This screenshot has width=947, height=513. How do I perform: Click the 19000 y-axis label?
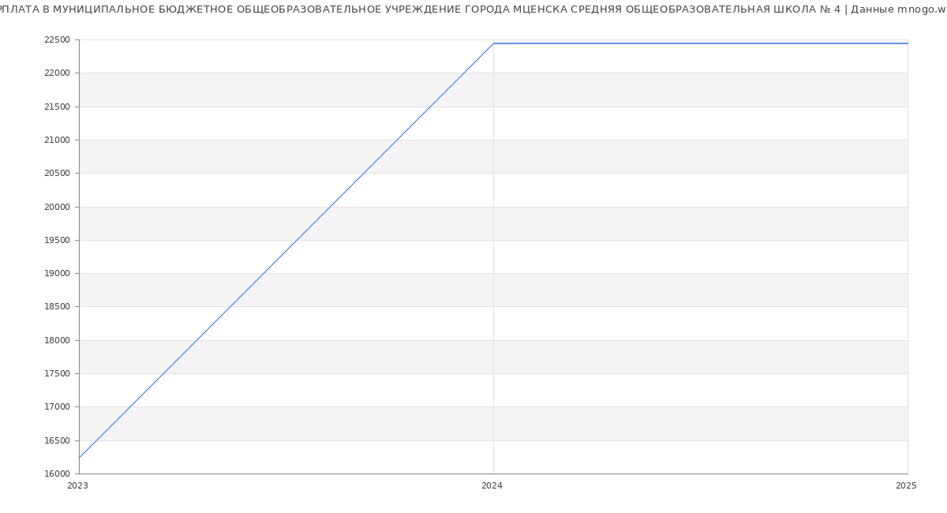58,274
